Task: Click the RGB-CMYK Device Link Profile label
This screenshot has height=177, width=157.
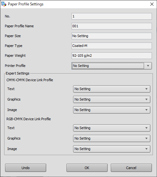Action: click(28, 119)
